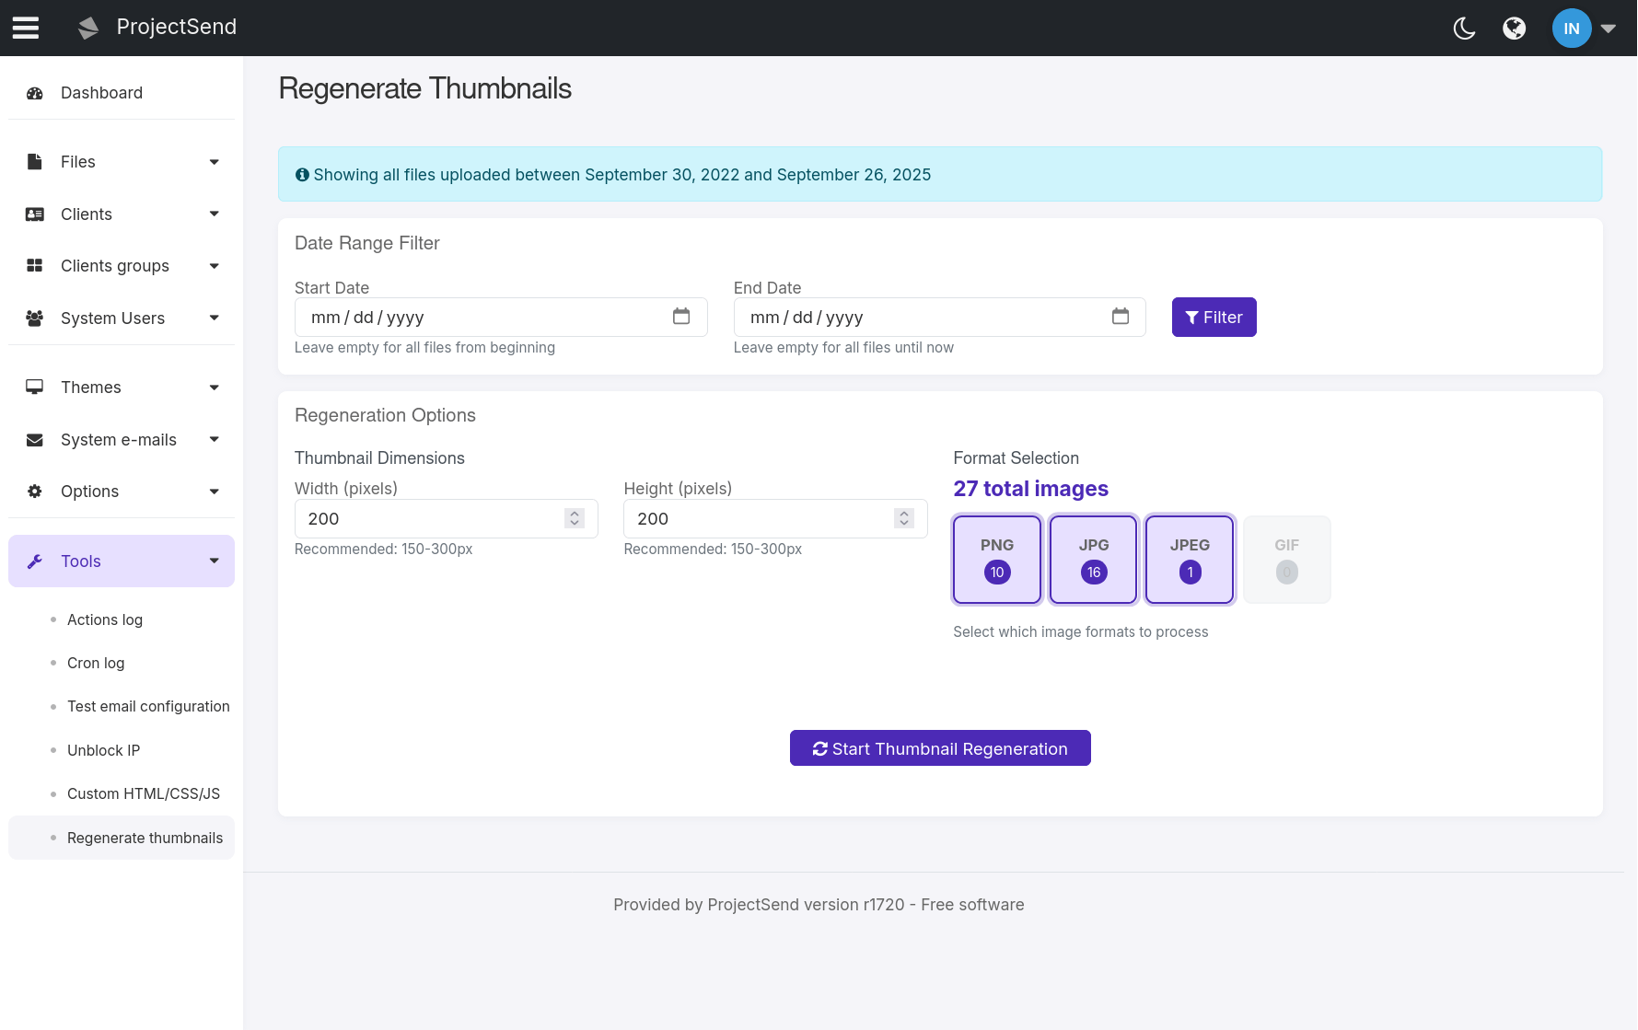Increase Width using the stepper arrows
Viewport: 1638px width, 1030px height.
[574, 513]
